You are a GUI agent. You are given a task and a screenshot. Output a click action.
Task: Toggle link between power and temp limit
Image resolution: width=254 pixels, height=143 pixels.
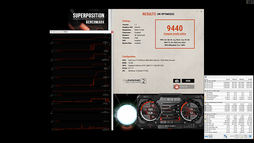point(162,108)
